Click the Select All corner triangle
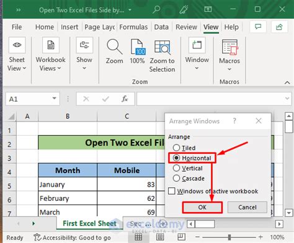294x243 pixels. pyautogui.click(x=11, y=117)
